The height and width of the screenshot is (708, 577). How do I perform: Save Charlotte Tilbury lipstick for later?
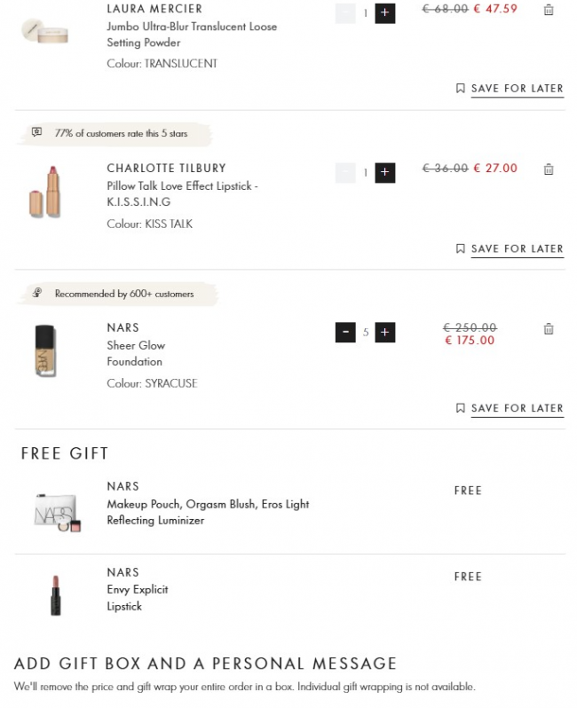510,248
